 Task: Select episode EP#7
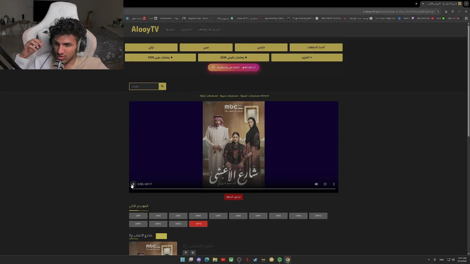(258, 216)
